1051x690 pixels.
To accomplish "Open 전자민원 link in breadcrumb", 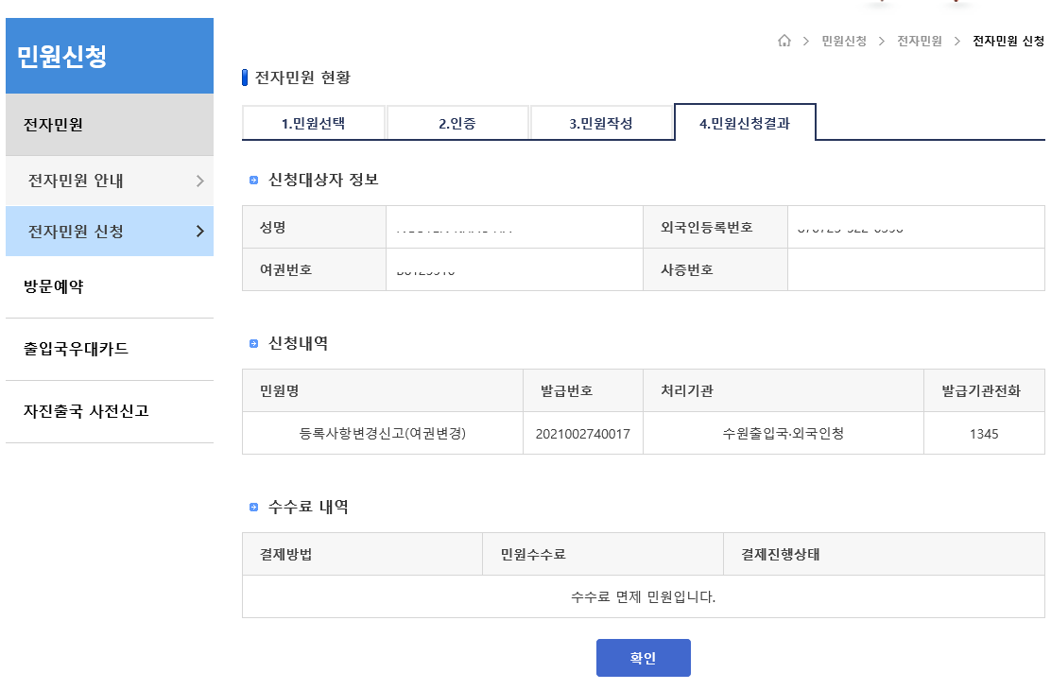I will point(919,41).
